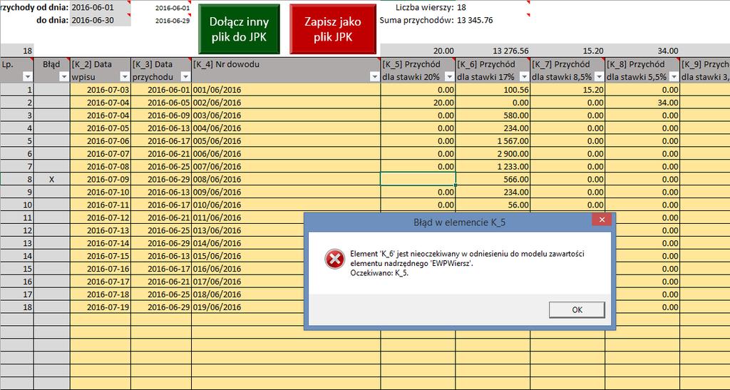
Task: Open the Lp. column filter dropdown
Action: point(28,77)
